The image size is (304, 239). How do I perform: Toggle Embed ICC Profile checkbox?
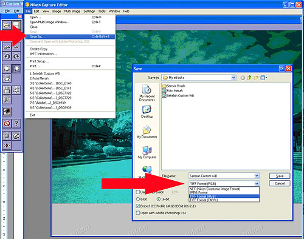point(138,206)
